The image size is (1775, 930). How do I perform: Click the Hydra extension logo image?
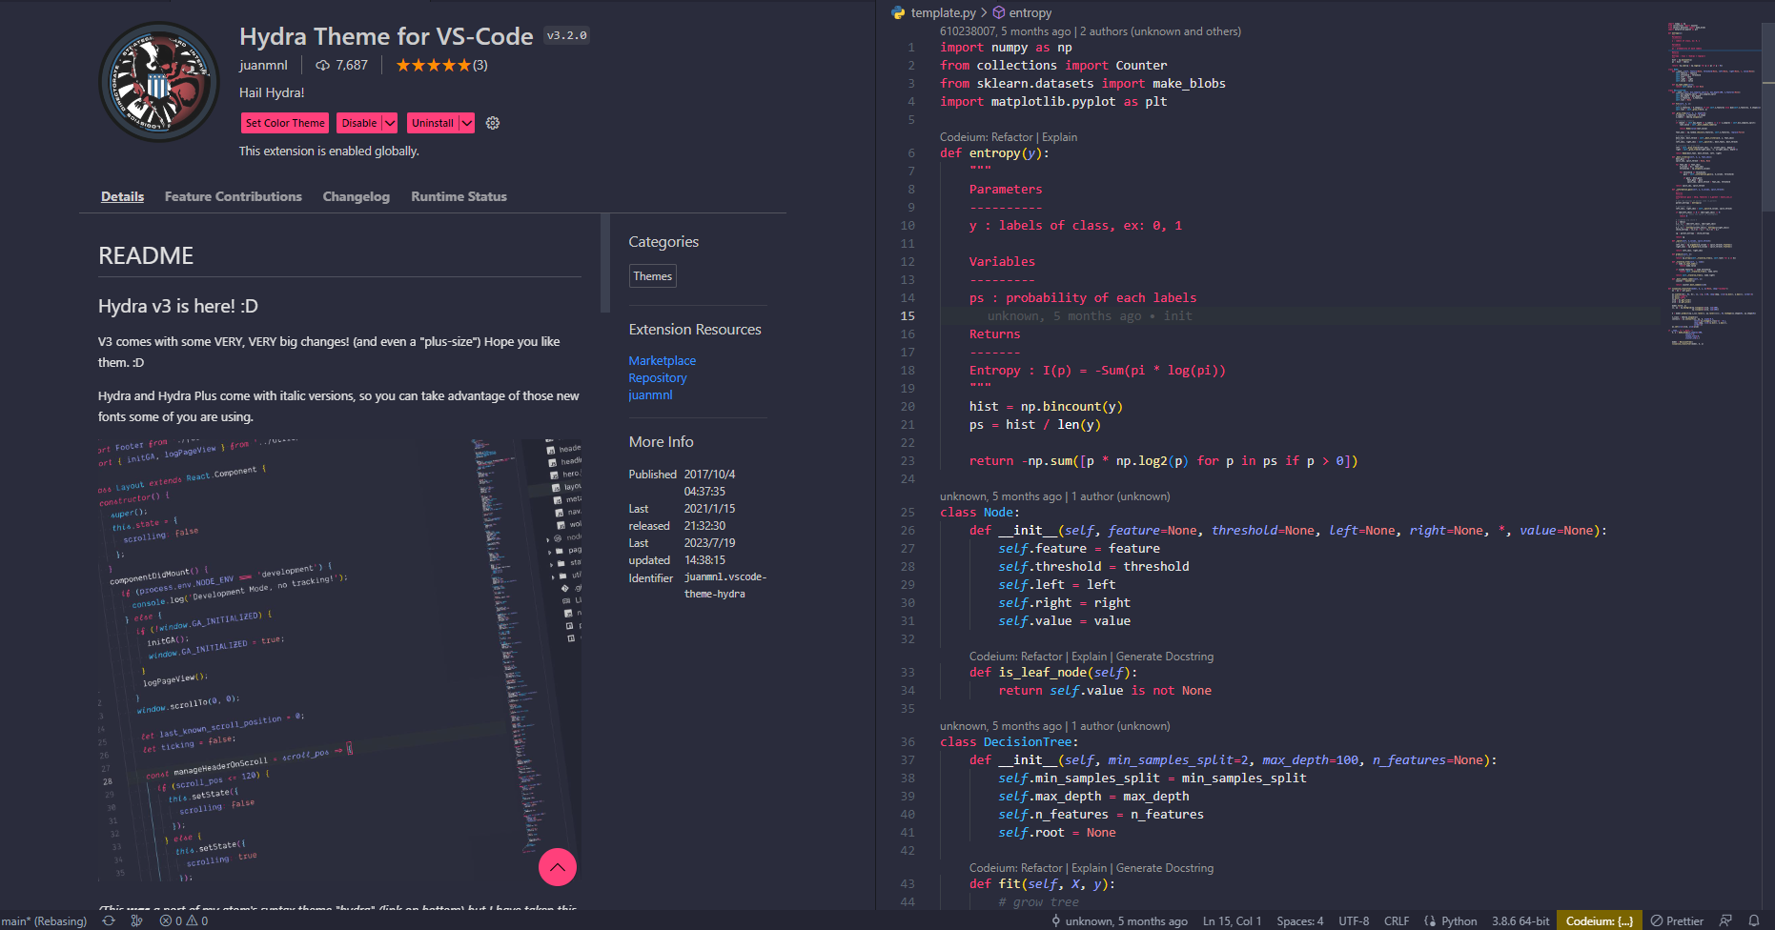point(159,82)
